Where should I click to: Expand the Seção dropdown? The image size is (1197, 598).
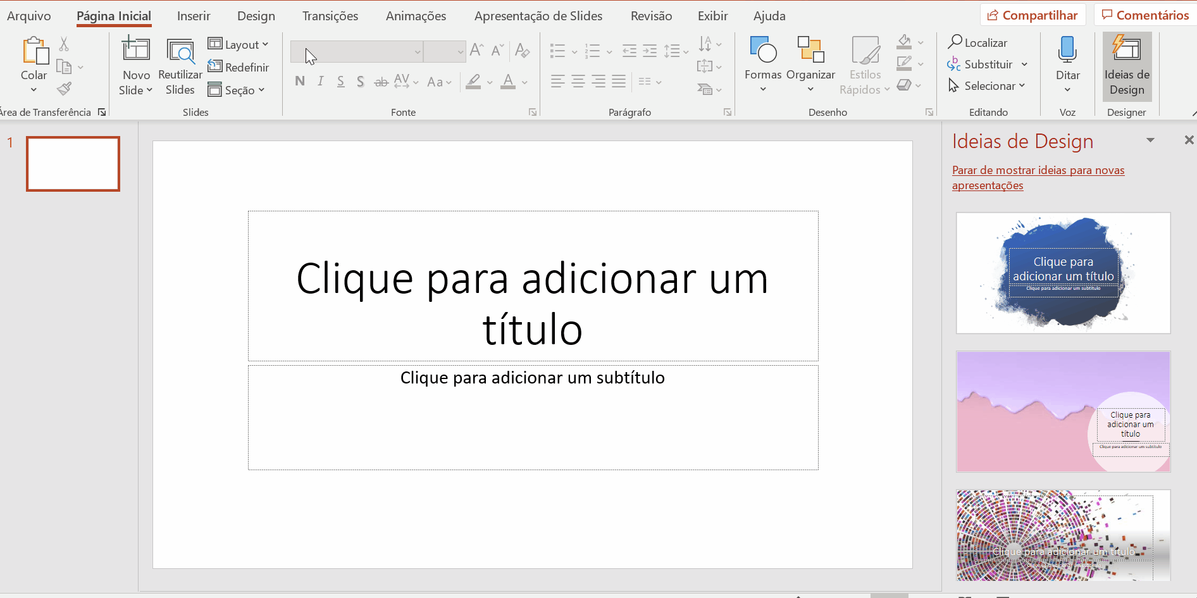coord(236,90)
